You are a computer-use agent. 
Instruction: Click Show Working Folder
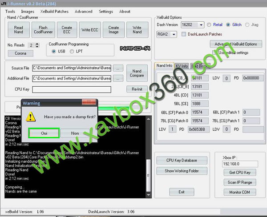(182, 171)
